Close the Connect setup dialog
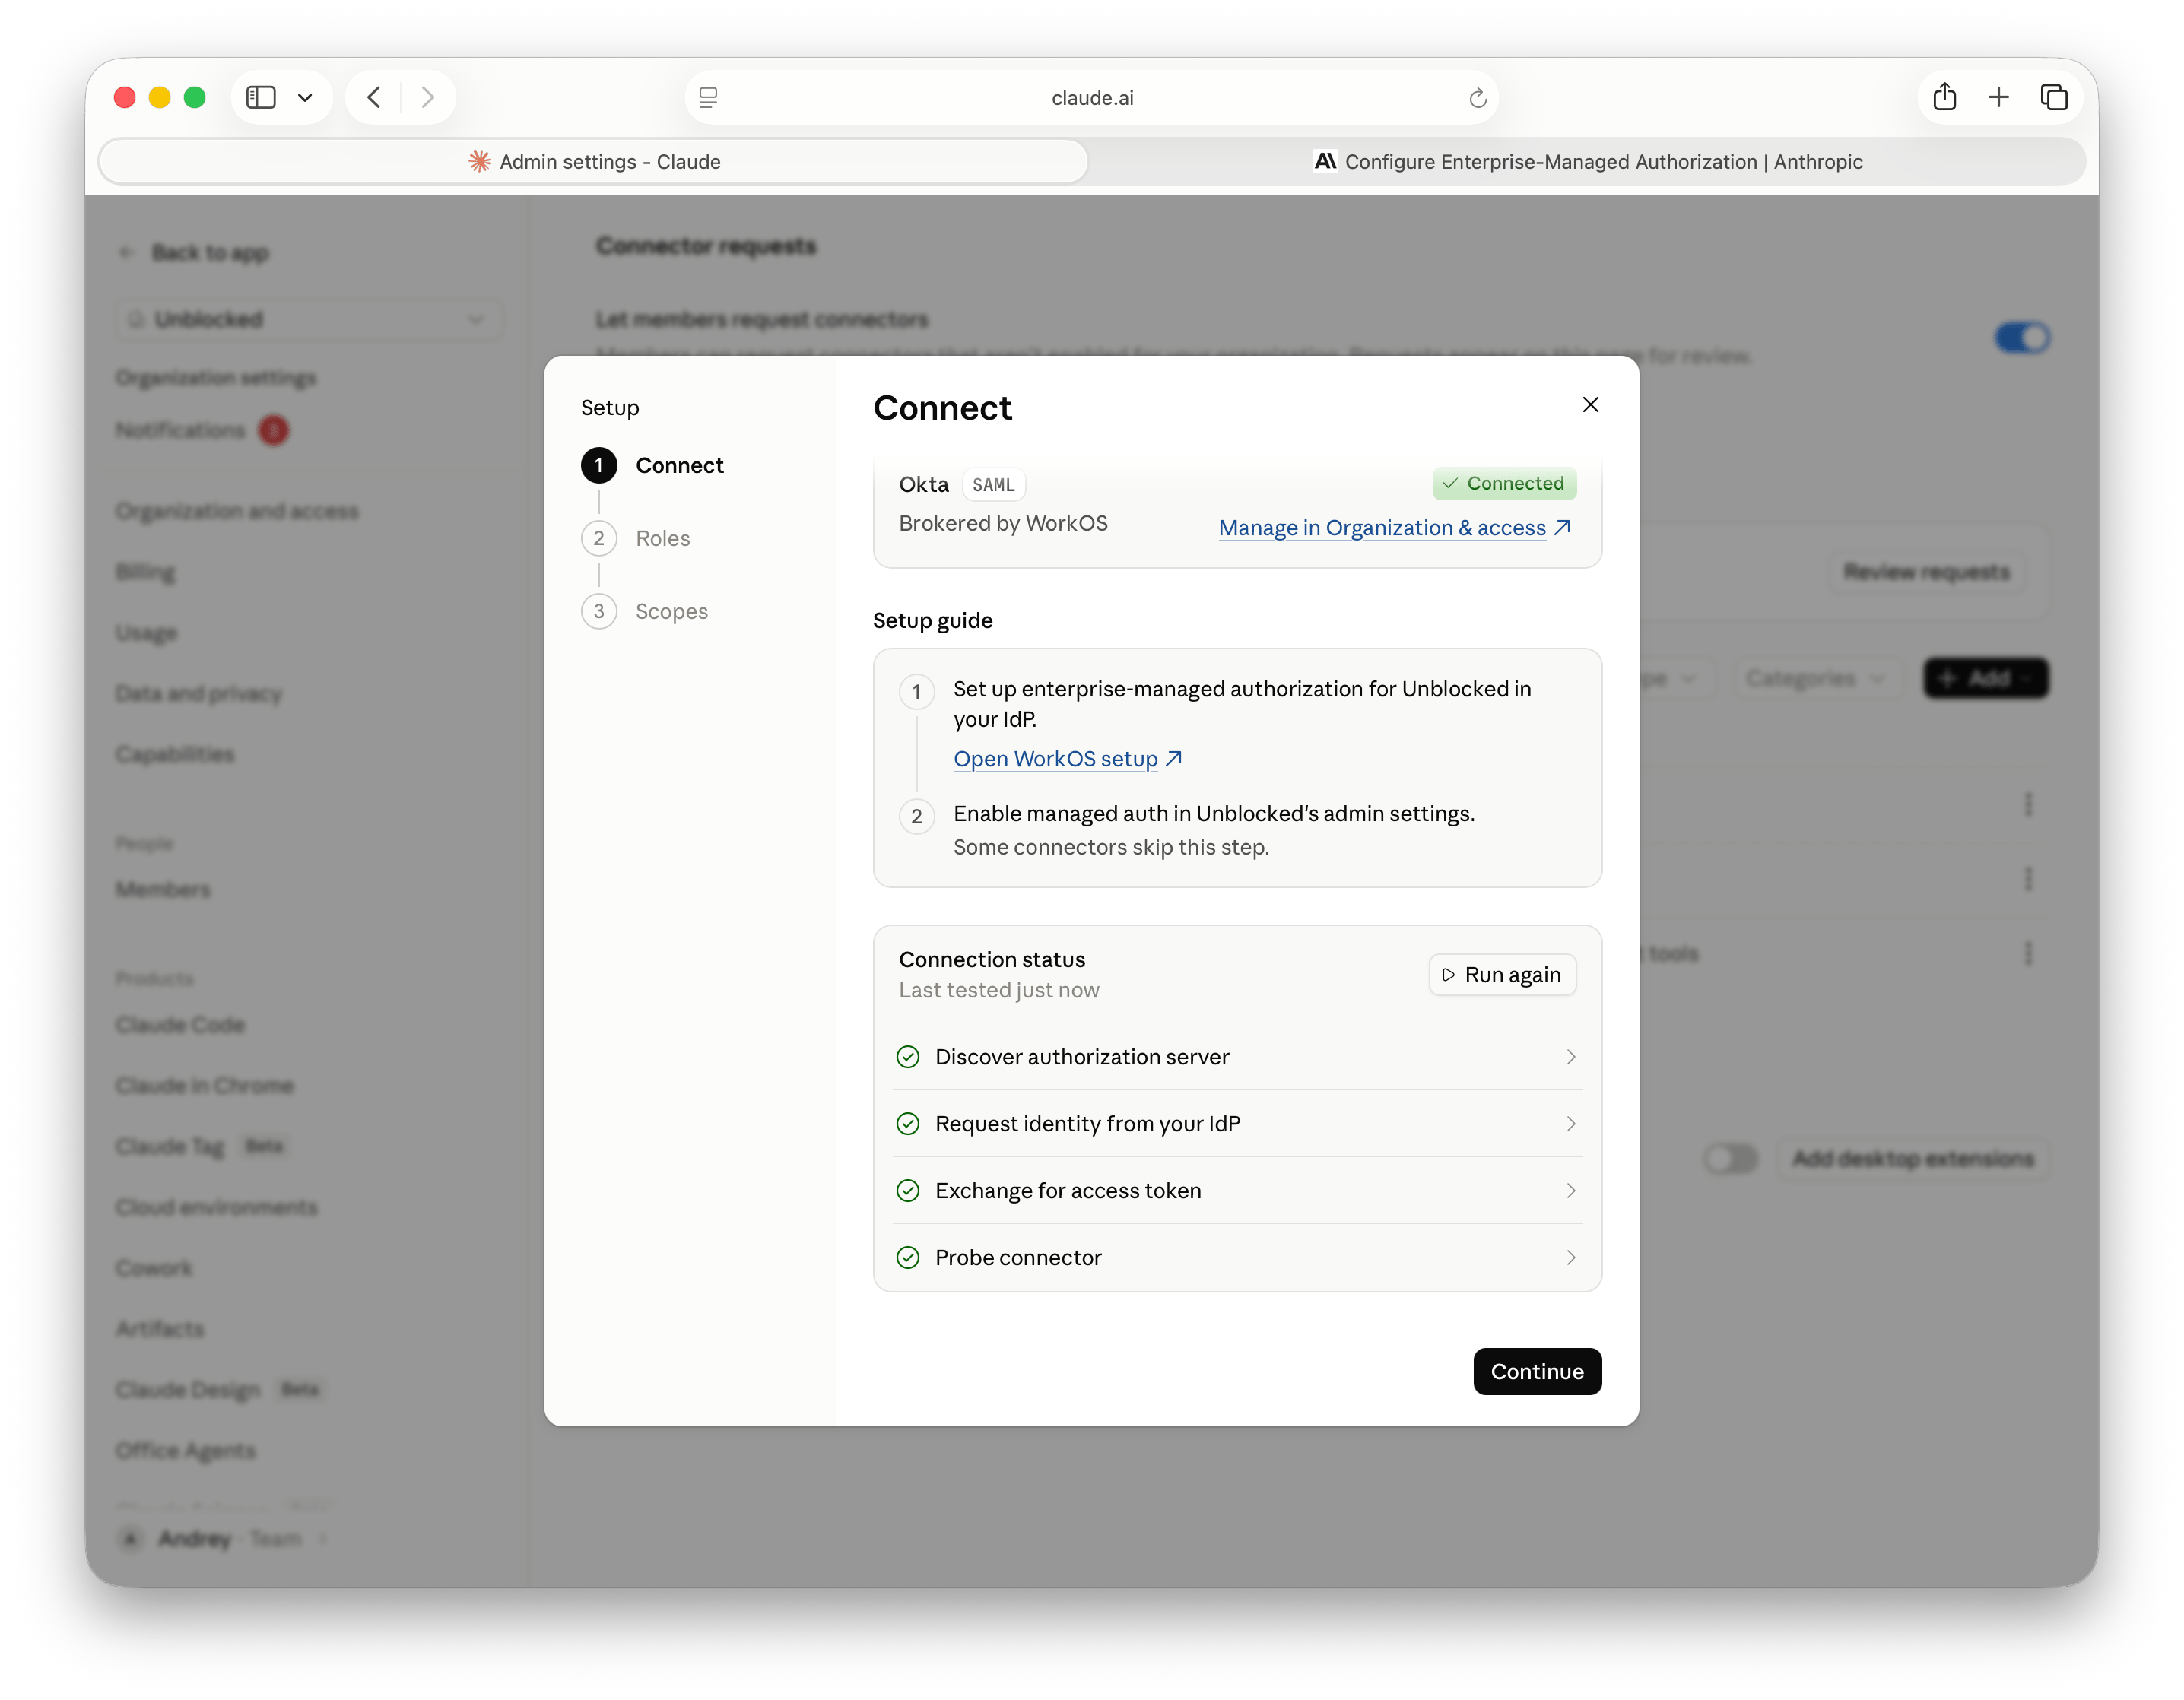 (x=1590, y=404)
